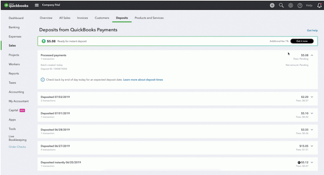Viewport: 324px width, 175px height.
Task: Open Products and Services tab
Action: coord(149,18)
